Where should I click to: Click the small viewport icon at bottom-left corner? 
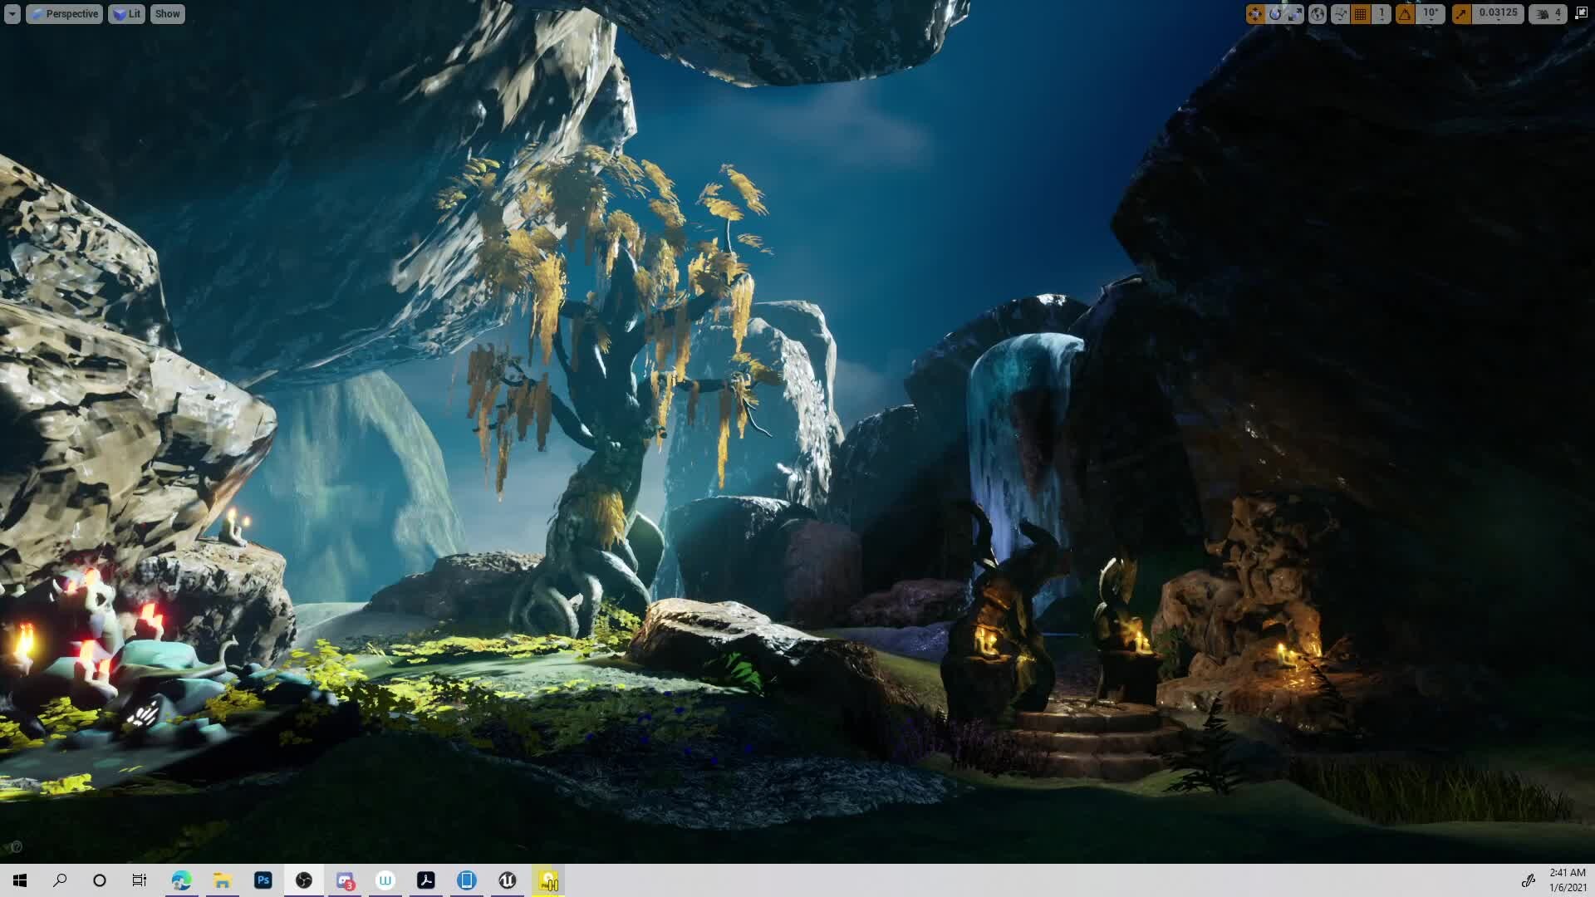pyautogui.click(x=17, y=847)
